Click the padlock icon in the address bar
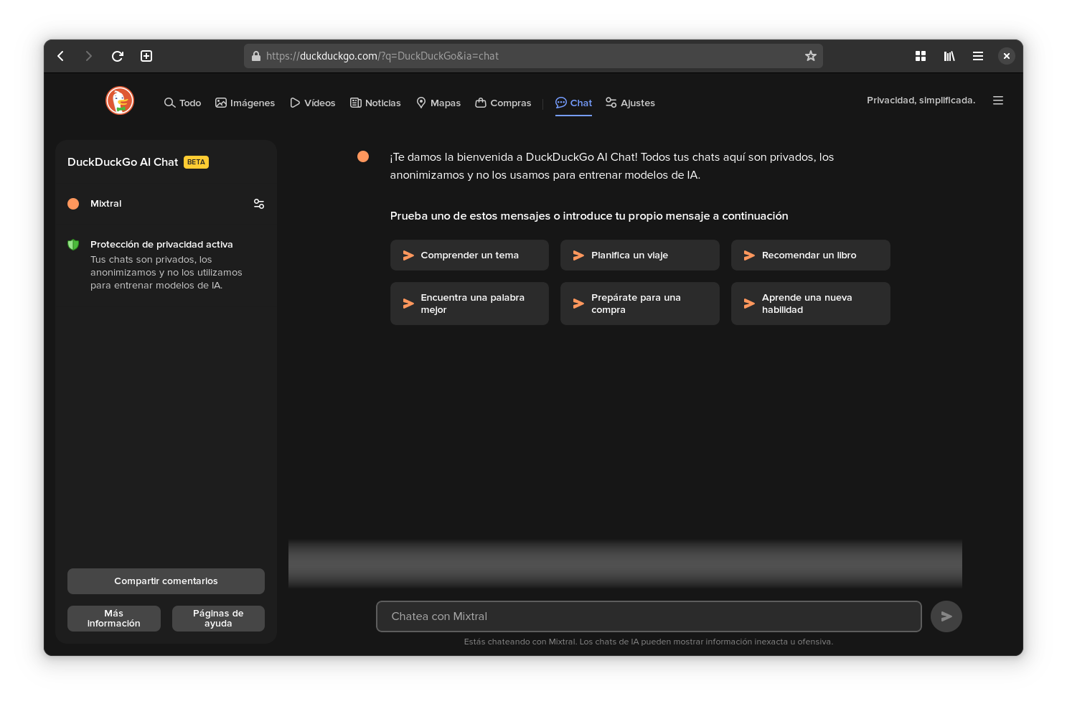This screenshot has height=704, width=1067. click(x=256, y=56)
